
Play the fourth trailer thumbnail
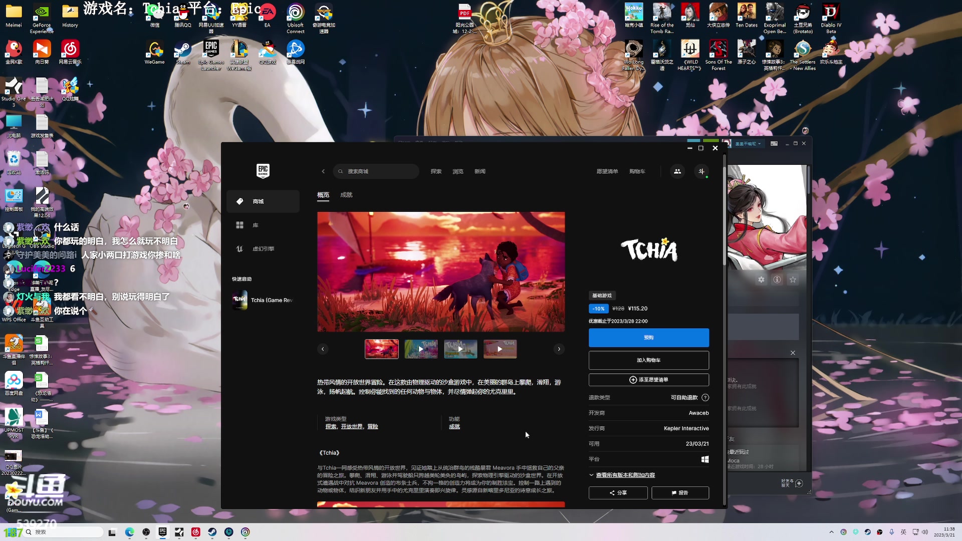tap(500, 349)
